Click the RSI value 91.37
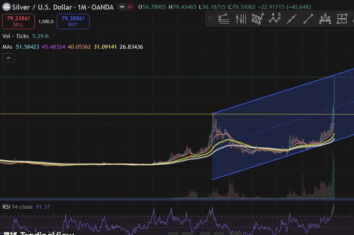This screenshot has width=354, height=235. [43, 207]
